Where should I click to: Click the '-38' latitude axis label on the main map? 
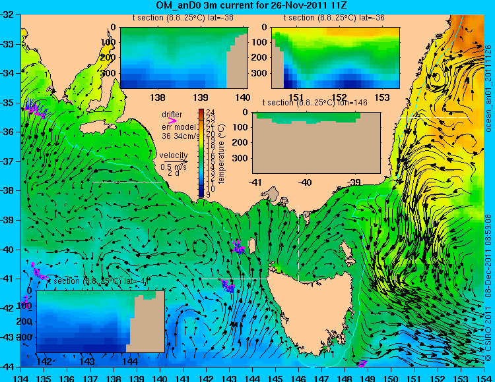[x=7, y=190]
